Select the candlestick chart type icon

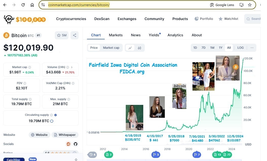[x=139, y=48]
